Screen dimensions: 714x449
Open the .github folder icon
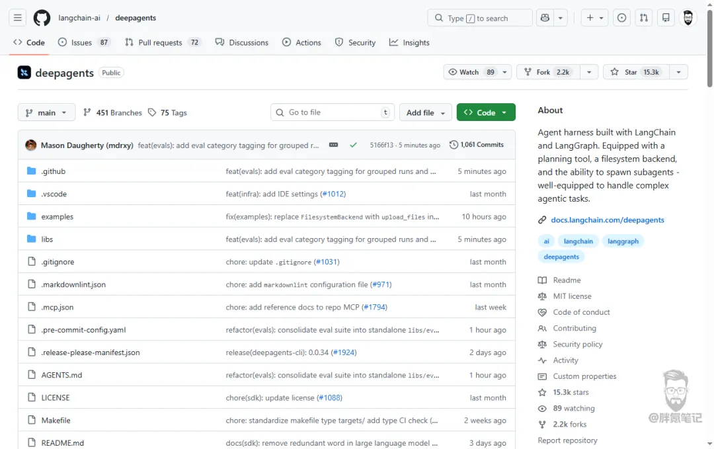click(x=32, y=171)
